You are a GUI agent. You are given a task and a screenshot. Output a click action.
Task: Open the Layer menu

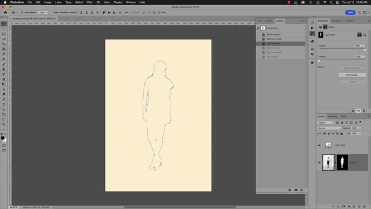coord(58,2)
